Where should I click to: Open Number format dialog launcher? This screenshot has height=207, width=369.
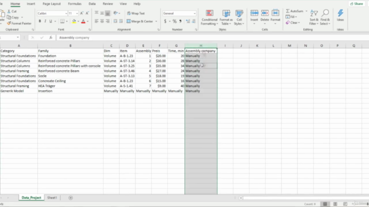pos(196,29)
